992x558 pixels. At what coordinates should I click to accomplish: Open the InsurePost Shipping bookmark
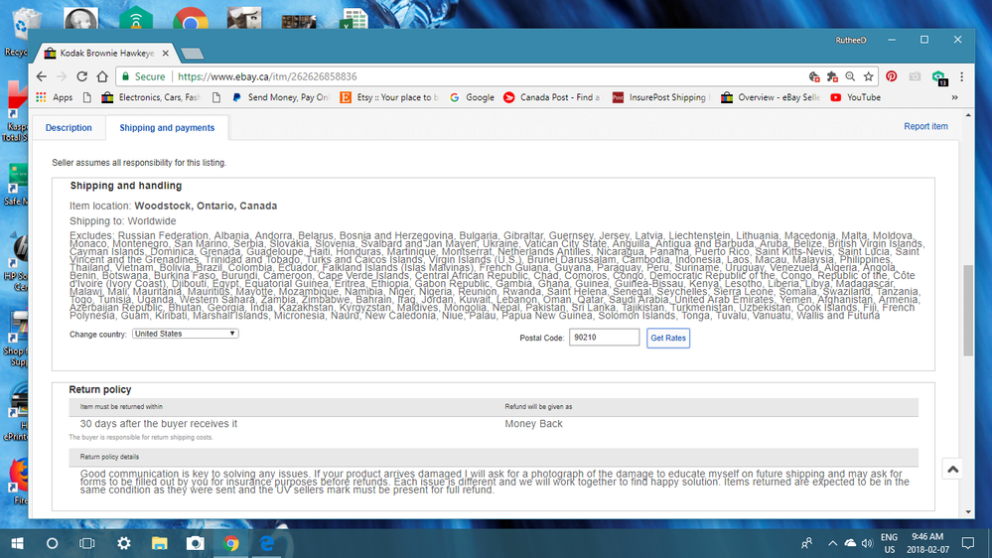click(661, 97)
